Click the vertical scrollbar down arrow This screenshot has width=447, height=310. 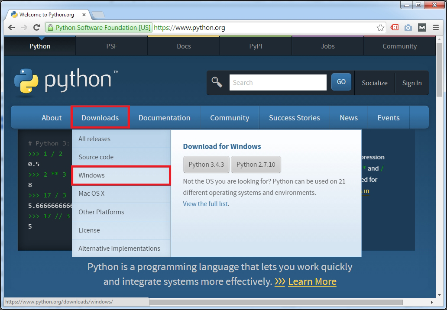(x=439, y=295)
